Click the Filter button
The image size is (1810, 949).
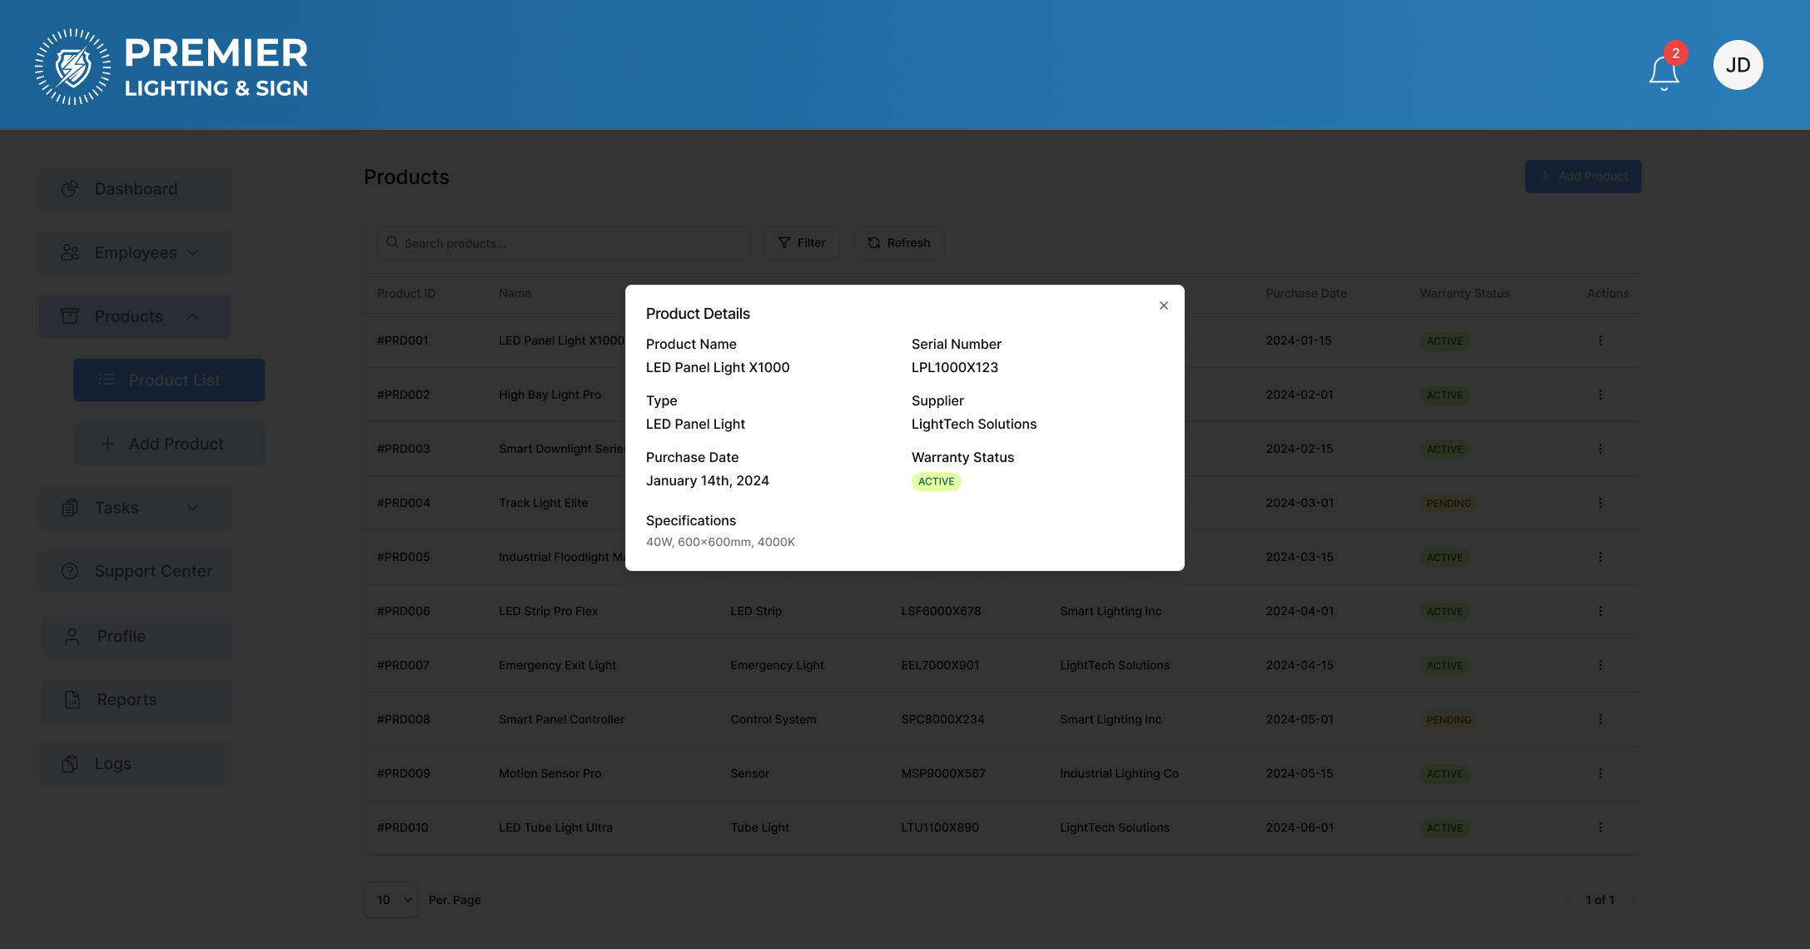(x=801, y=243)
